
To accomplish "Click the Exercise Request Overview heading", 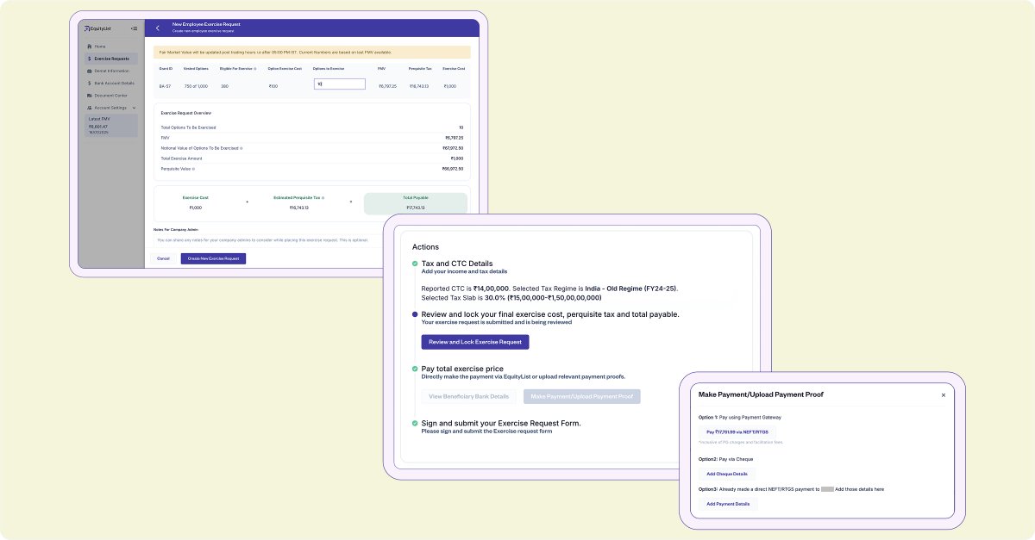I will (186, 113).
